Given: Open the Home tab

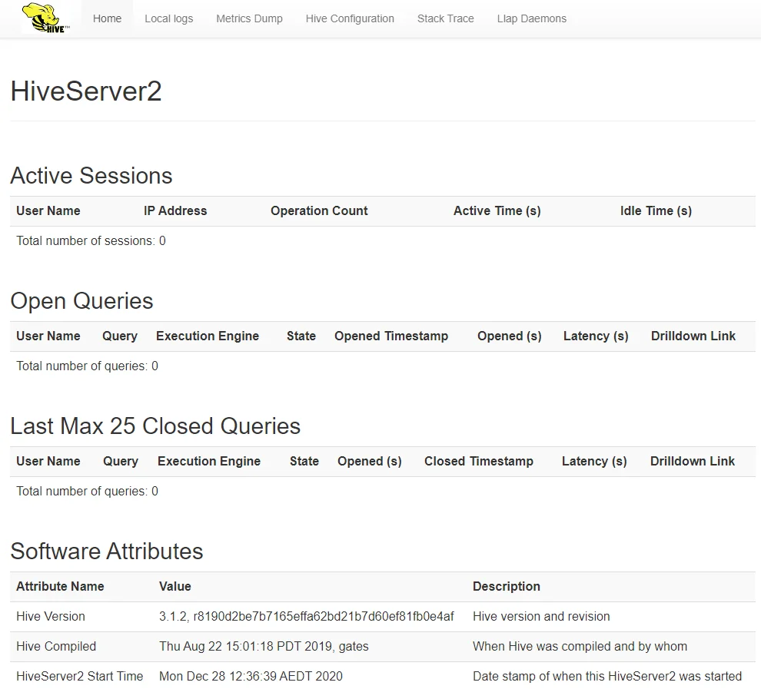Looking at the screenshot, I should pyautogui.click(x=107, y=18).
